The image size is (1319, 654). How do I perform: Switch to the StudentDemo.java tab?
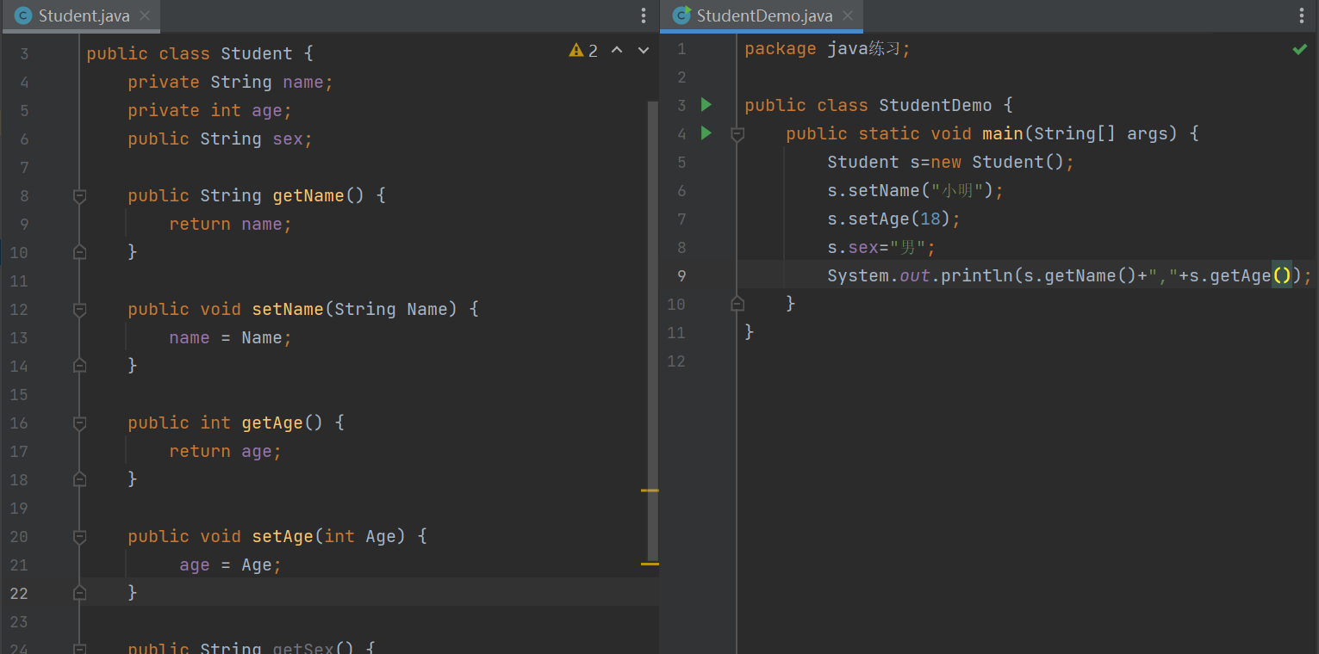click(x=764, y=16)
